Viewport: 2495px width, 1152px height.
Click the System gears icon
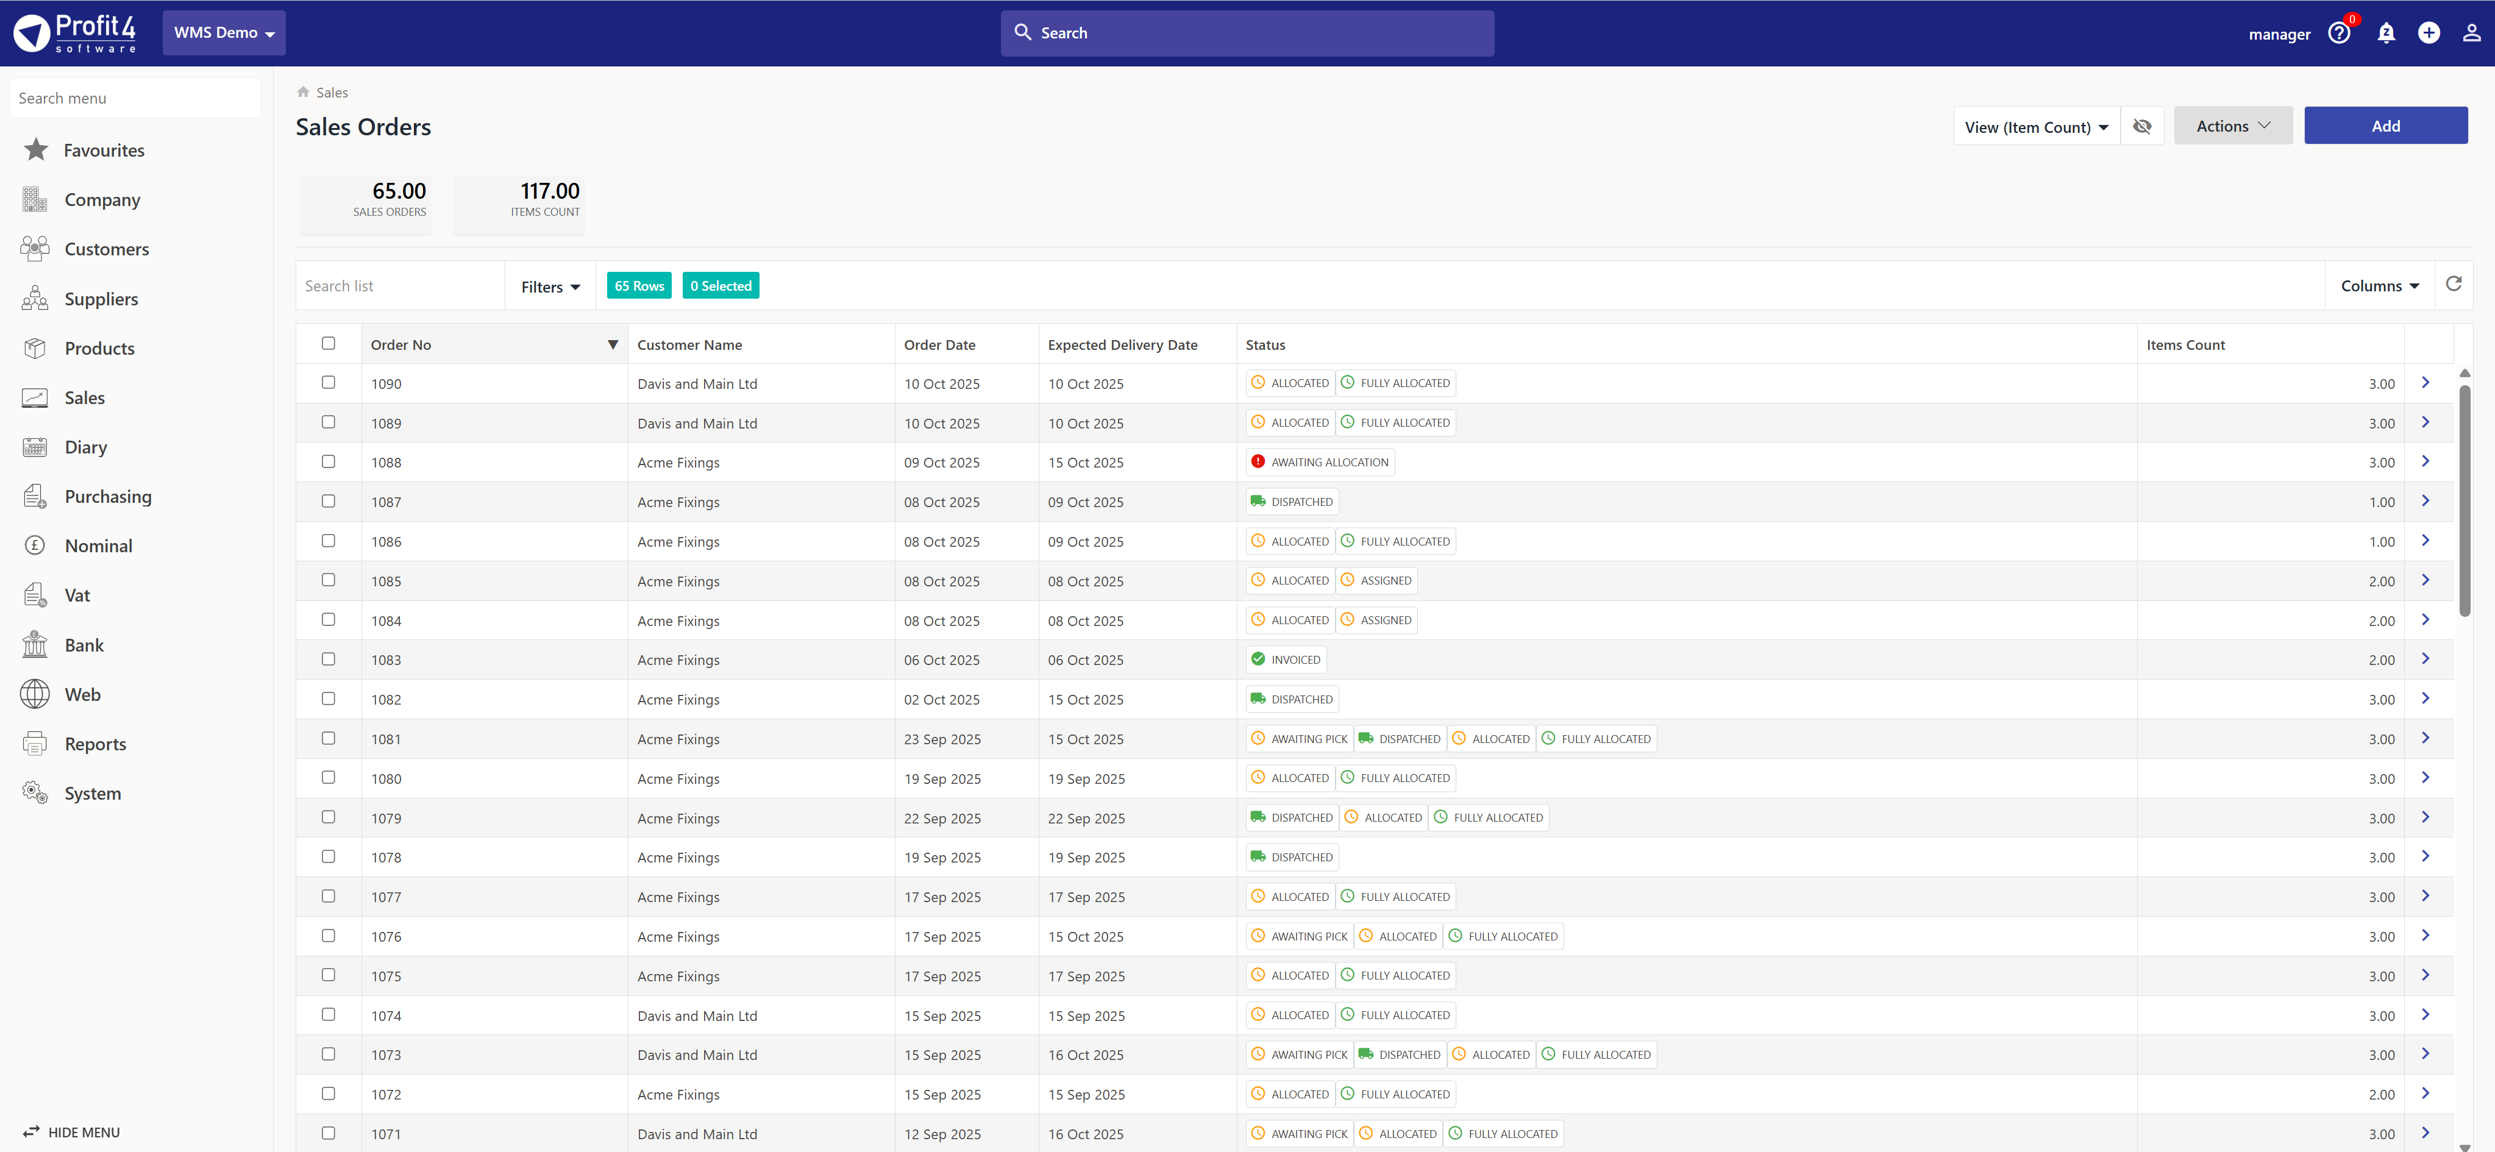[35, 792]
